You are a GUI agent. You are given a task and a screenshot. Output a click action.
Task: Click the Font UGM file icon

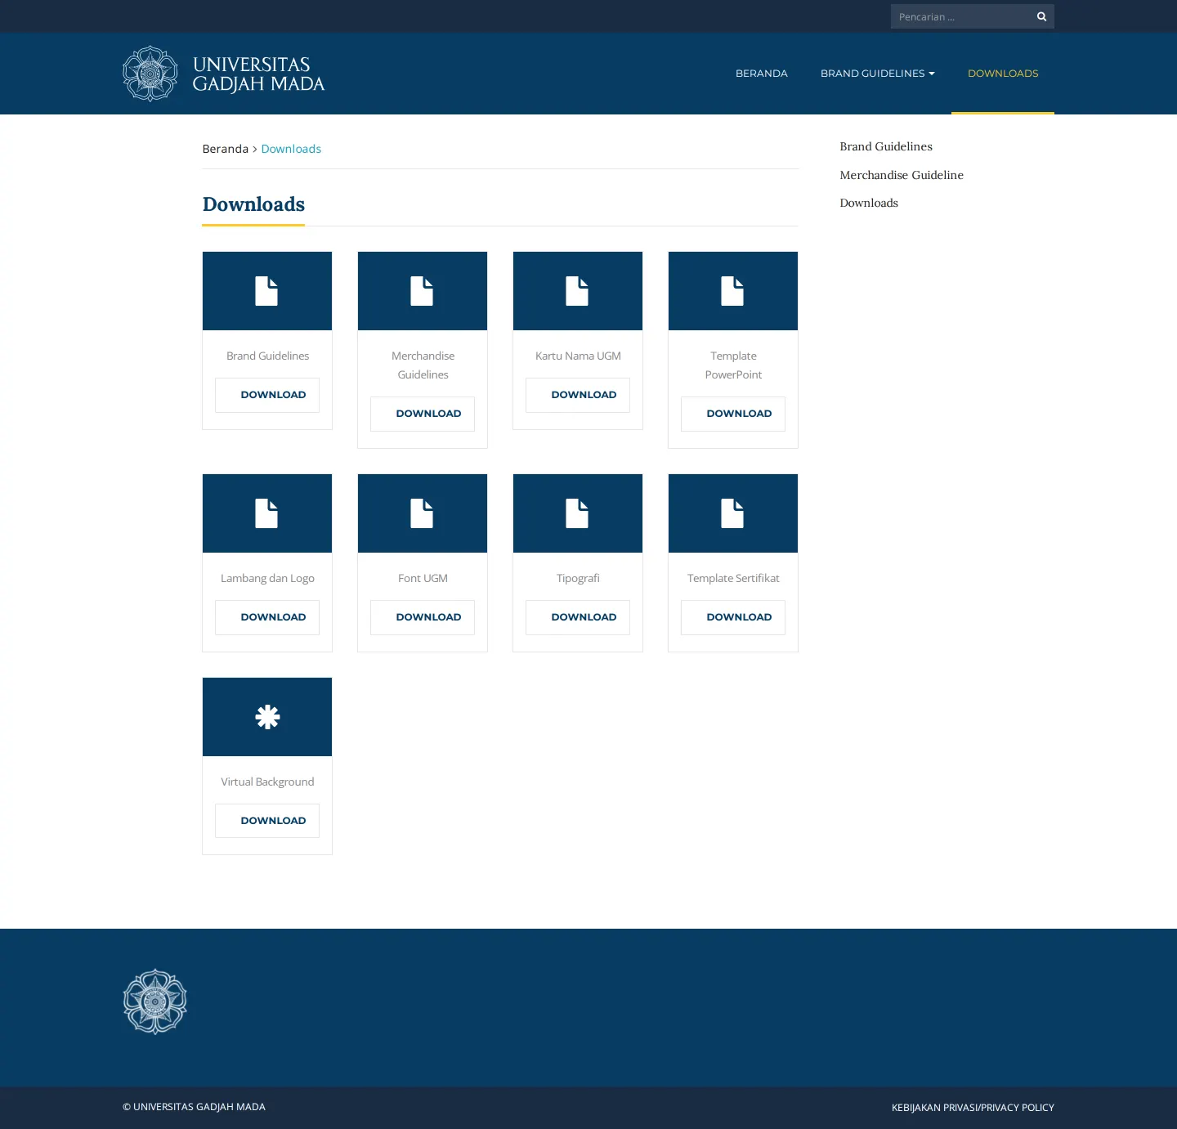pos(422,513)
